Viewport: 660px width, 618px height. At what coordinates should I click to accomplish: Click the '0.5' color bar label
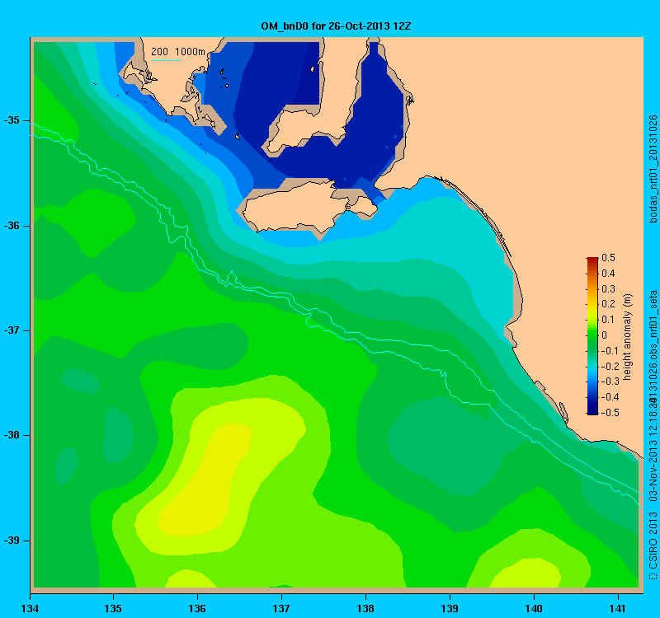pyautogui.click(x=608, y=258)
